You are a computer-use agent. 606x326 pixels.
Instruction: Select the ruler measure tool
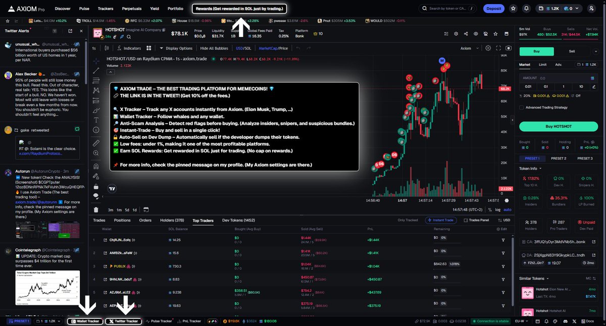(x=96, y=143)
